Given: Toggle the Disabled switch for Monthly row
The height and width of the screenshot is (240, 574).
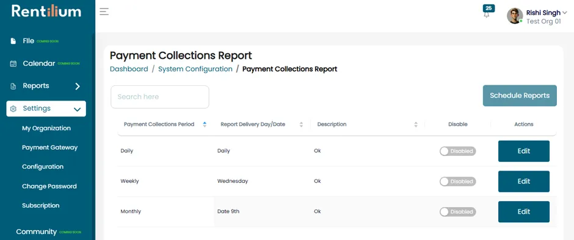Looking at the screenshot, I should click(x=457, y=212).
